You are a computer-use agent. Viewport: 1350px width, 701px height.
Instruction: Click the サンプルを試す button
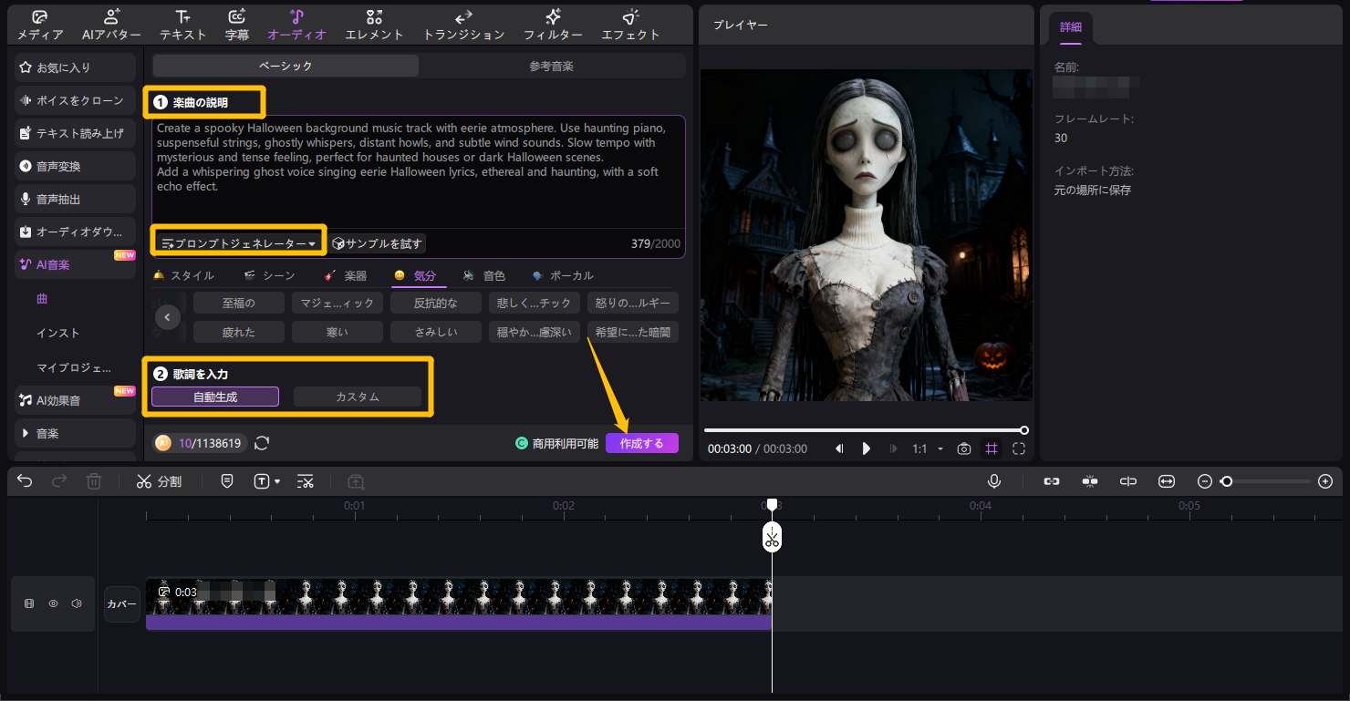click(378, 243)
